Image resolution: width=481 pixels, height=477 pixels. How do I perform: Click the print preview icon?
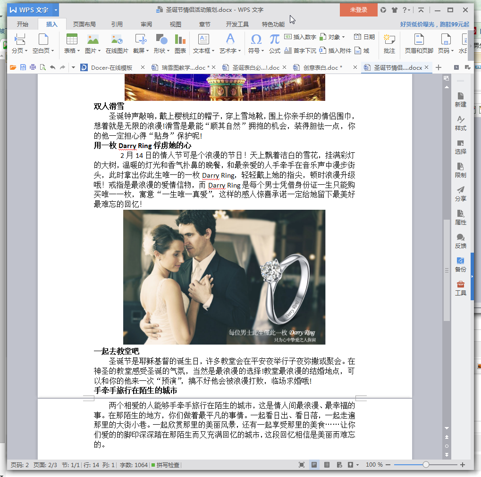[42, 67]
